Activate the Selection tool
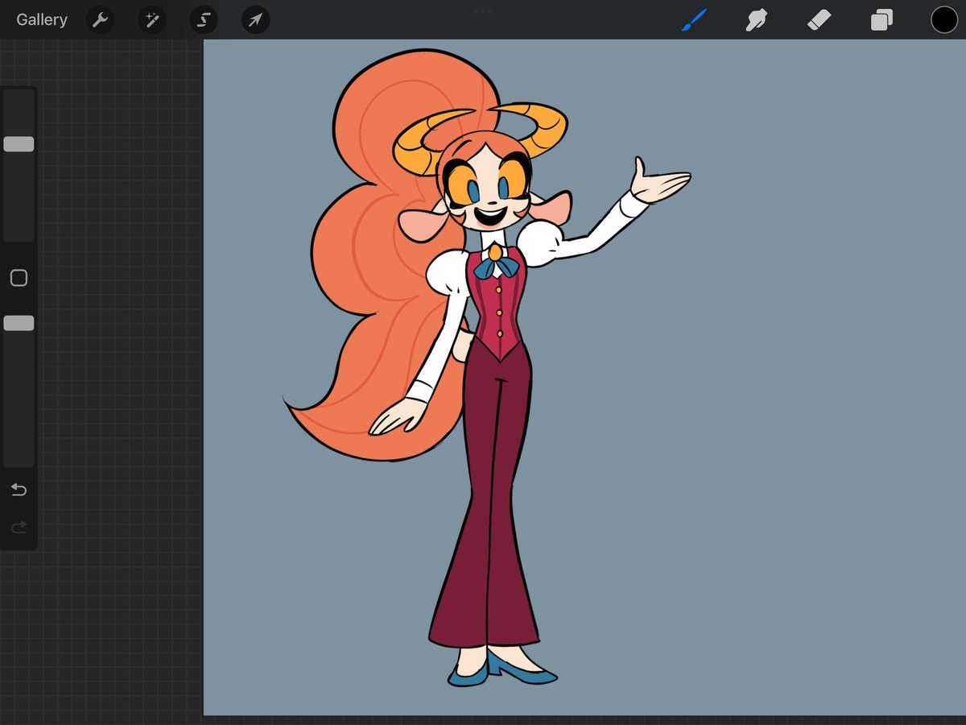The width and height of the screenshot is (966, 725). (204, 20)
